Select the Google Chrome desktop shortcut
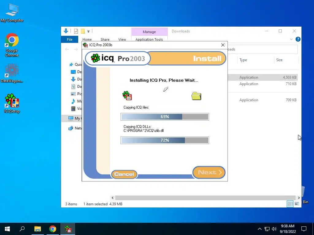 pyautogui.click(x=12, y=45)
